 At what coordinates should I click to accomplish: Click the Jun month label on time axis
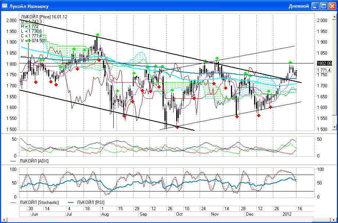(x=35, y=214)
